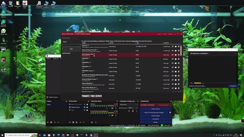244x137 pixels.
Task: Toggle visibility of first OBS source
Action: 85,104
